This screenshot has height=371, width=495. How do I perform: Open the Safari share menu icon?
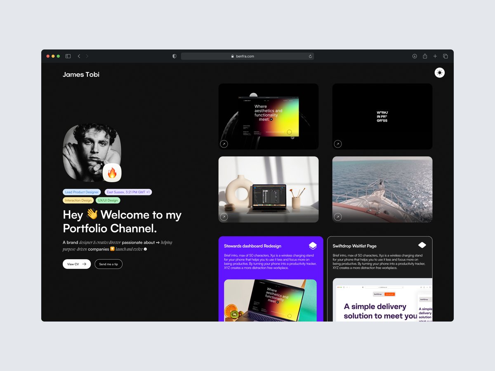[425, 56]
